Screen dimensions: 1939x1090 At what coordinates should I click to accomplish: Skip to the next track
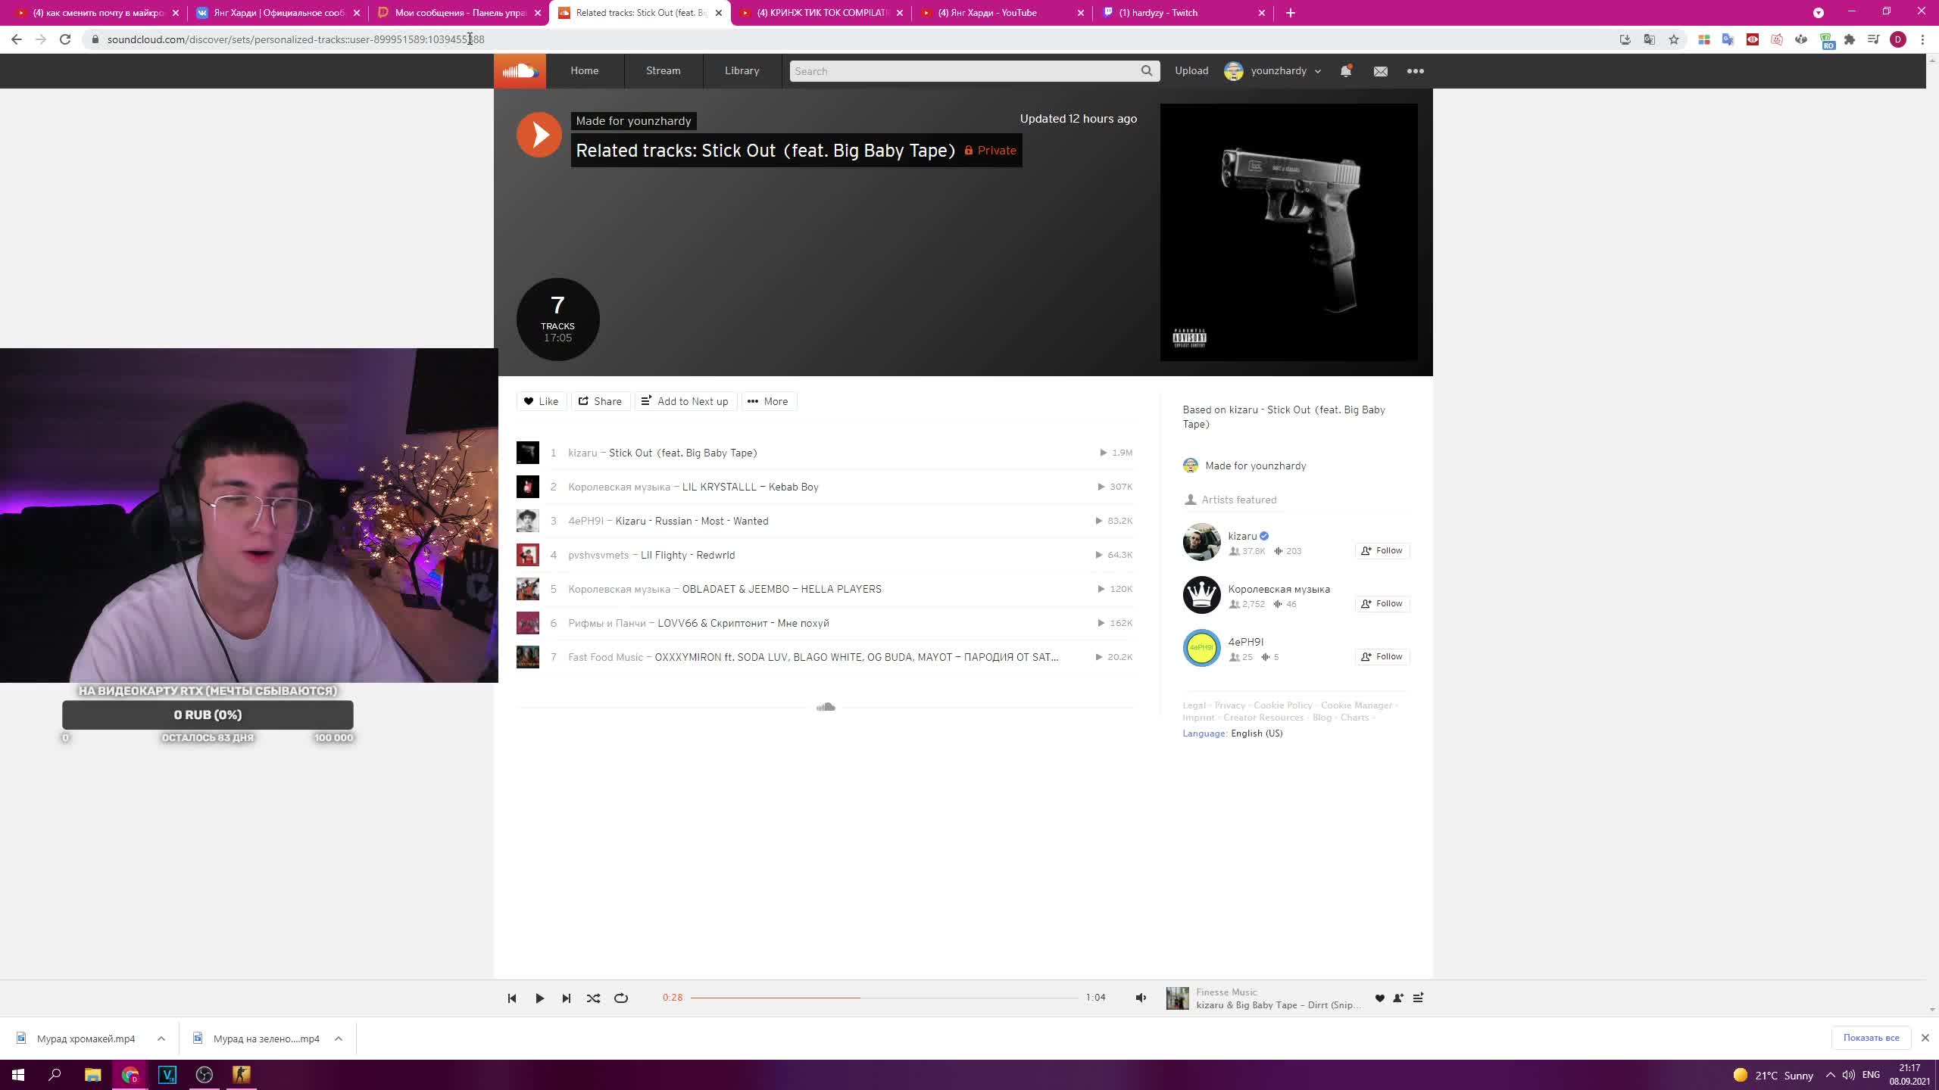pyautogui.click(x=567, y=998)
